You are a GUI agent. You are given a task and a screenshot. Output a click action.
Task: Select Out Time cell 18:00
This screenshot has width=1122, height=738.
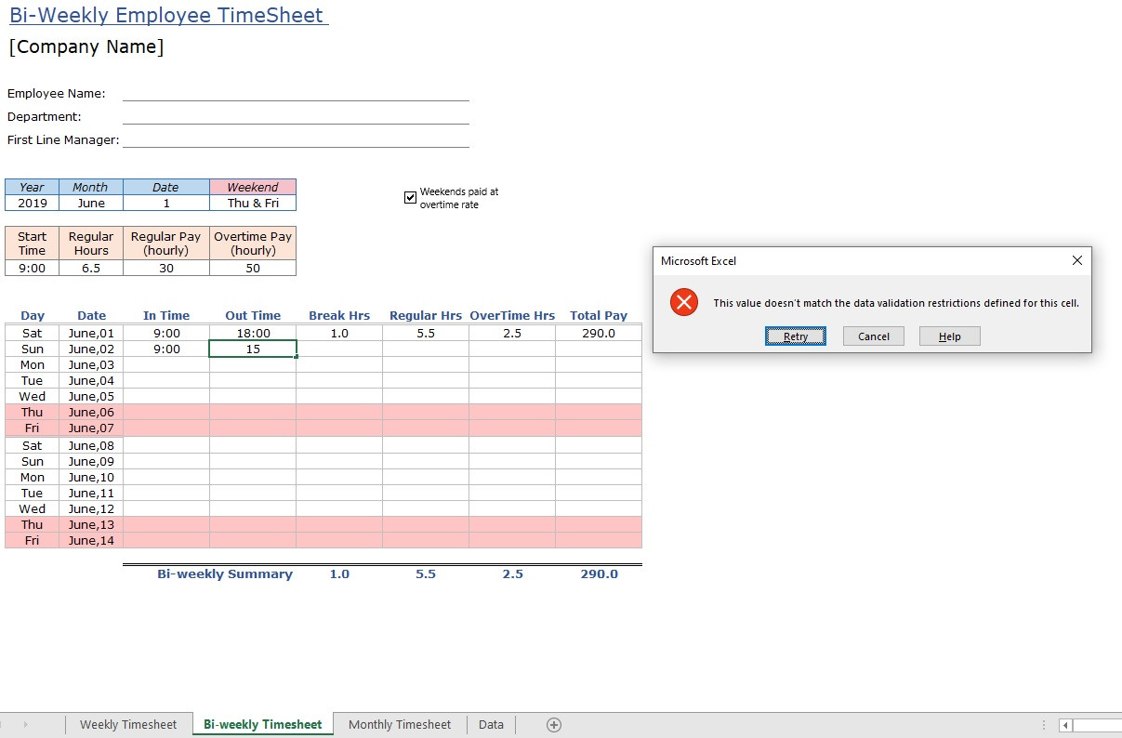pyautogui.click(x=253, y=333)
